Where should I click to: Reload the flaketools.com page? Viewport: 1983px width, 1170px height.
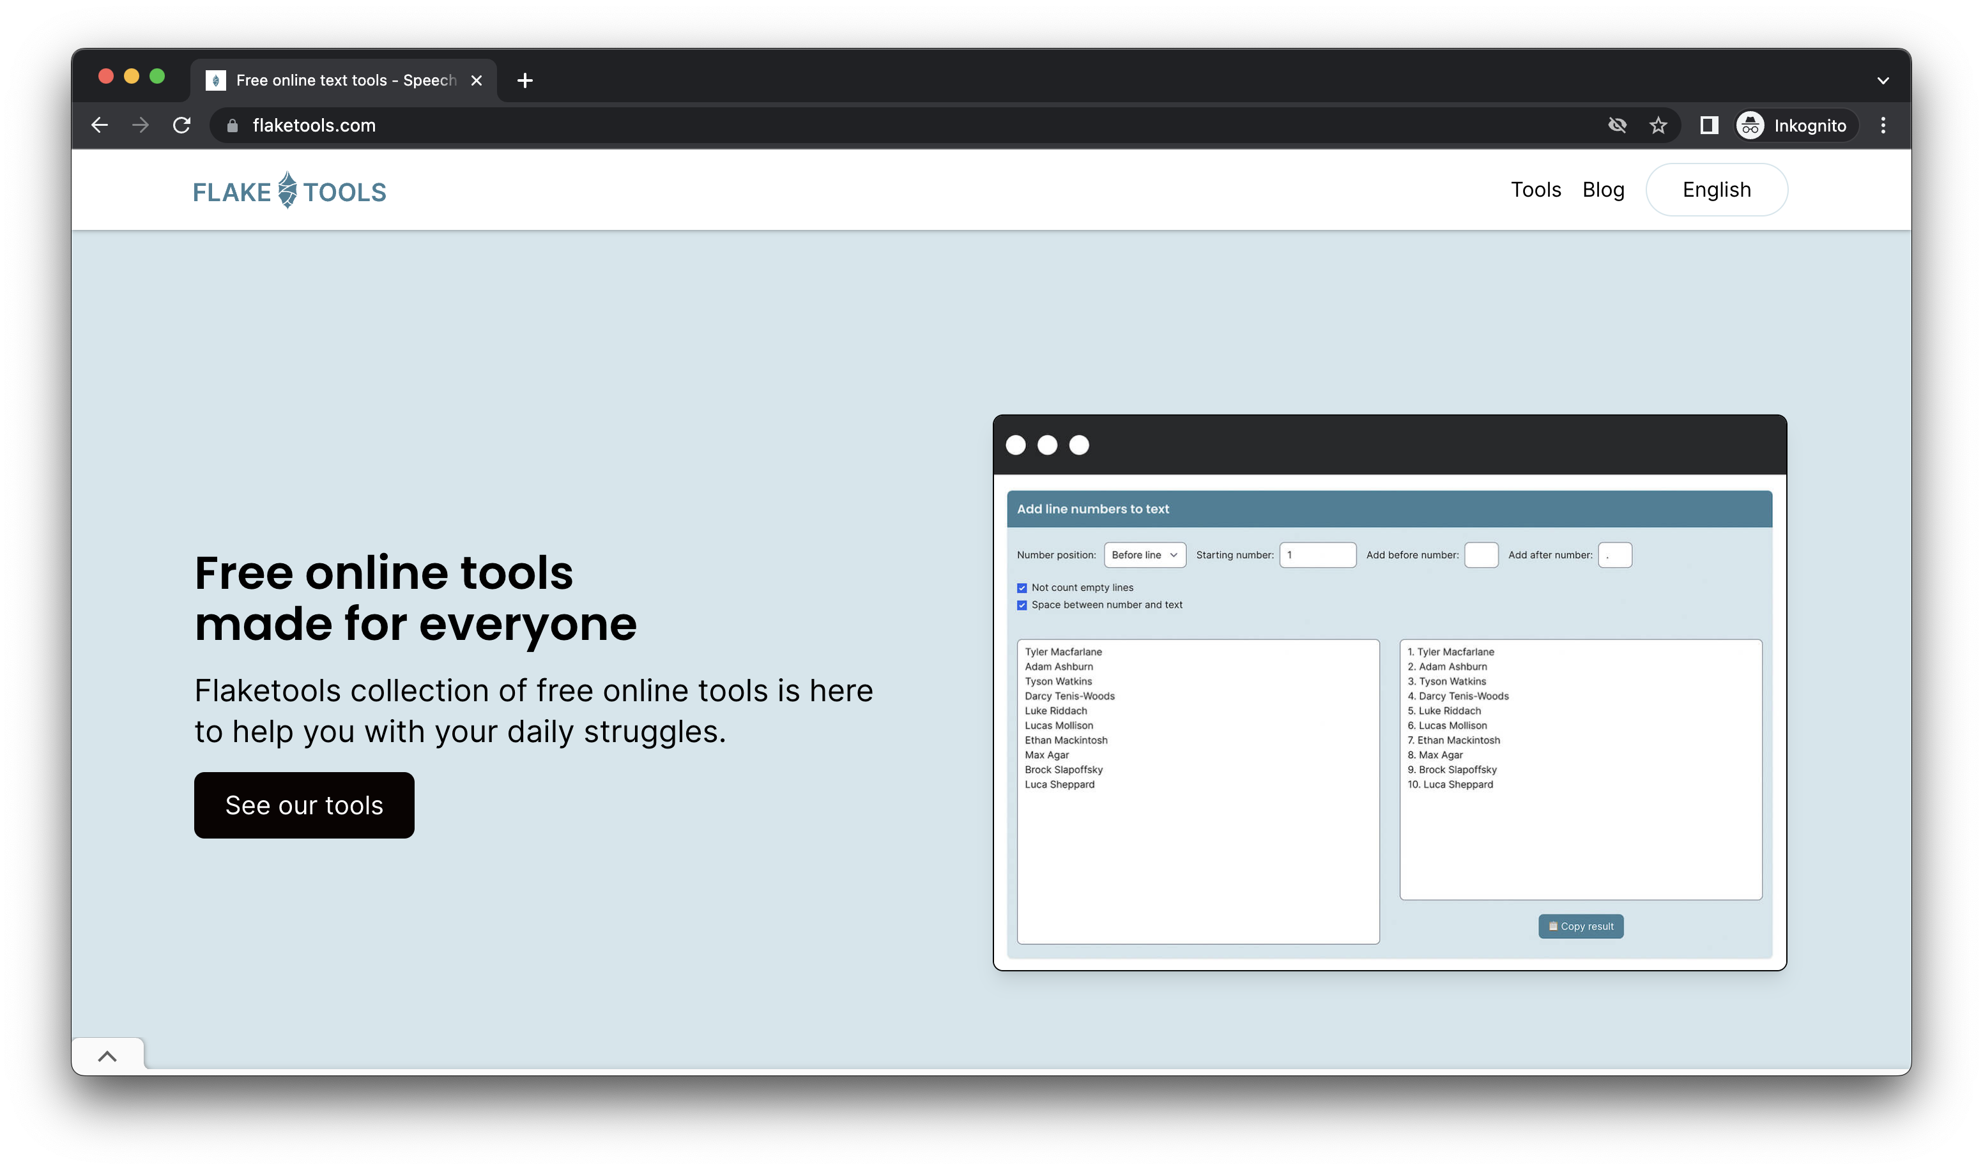[x=182, y=125]
